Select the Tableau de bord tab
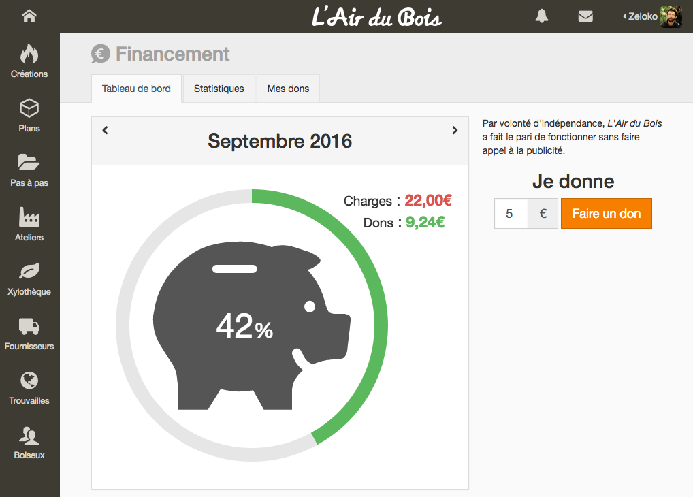 point(136,89)
